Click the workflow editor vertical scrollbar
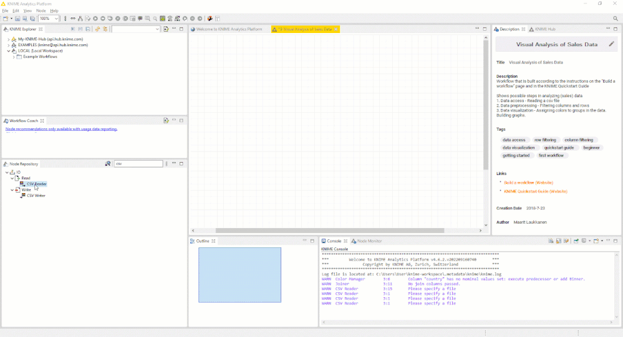The width and height of the screenshot is (623, 337). click(486, 105)
